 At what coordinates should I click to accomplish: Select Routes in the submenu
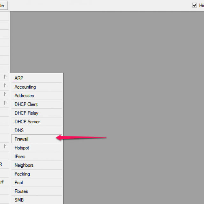21,191
